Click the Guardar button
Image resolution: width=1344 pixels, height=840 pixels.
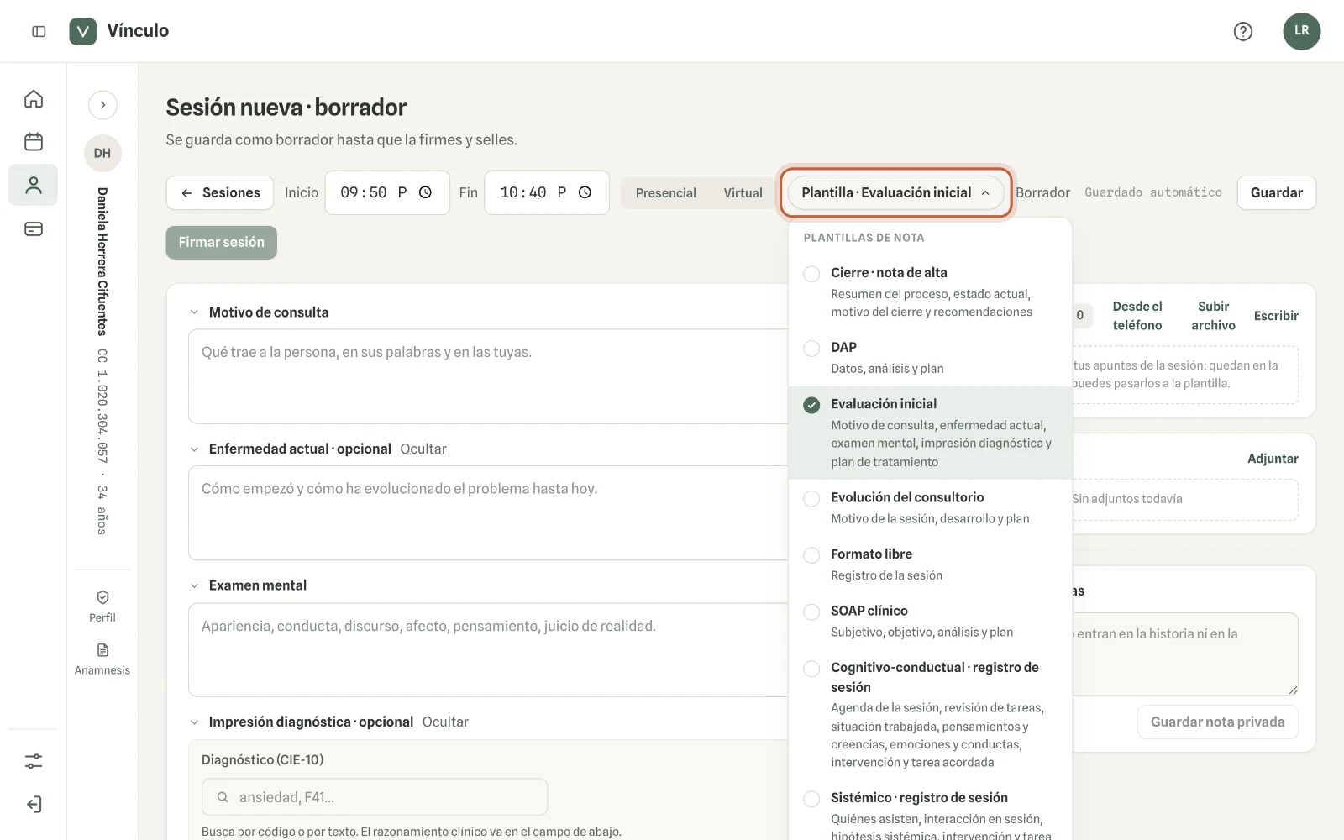1276,192
